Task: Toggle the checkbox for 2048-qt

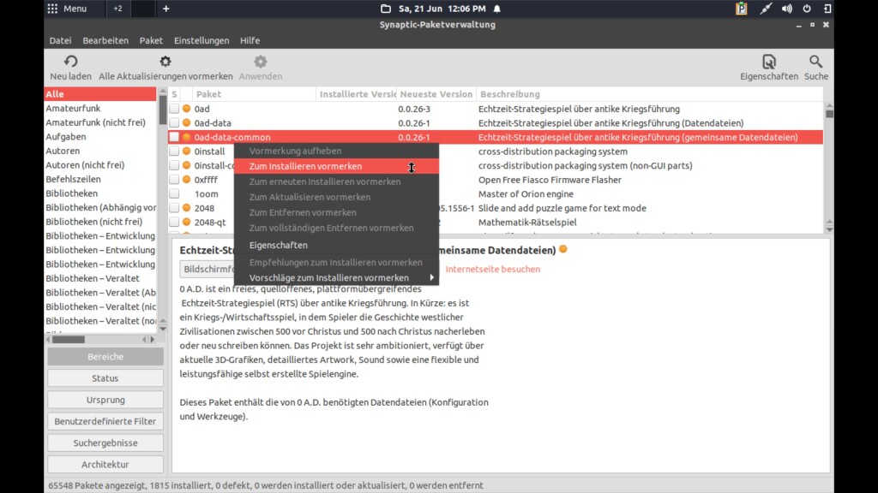Action: coord(174,222)
